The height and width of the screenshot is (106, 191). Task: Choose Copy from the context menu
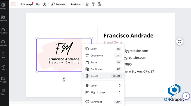pyautogui.click(x=103, y=49)
